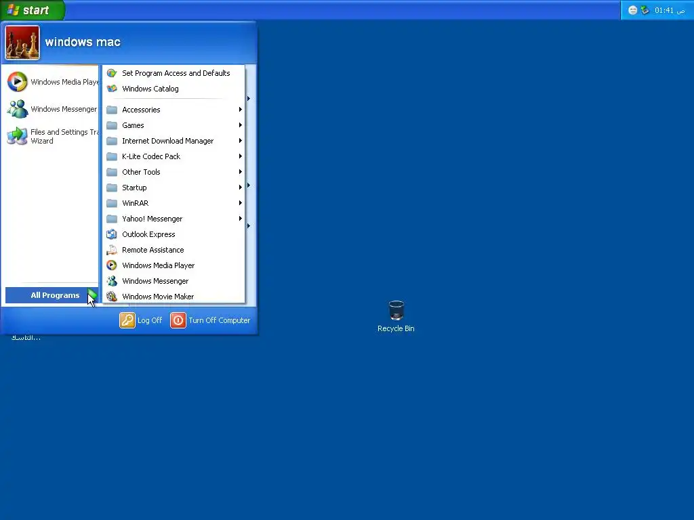694x520 pixels.
Task: Click the Outlook Express envelope icon
Action: (x=112, y=234)
